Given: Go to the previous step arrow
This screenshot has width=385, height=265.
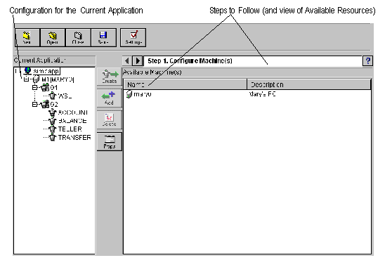Looking at the screenshot, I should (x=127, y=60).
